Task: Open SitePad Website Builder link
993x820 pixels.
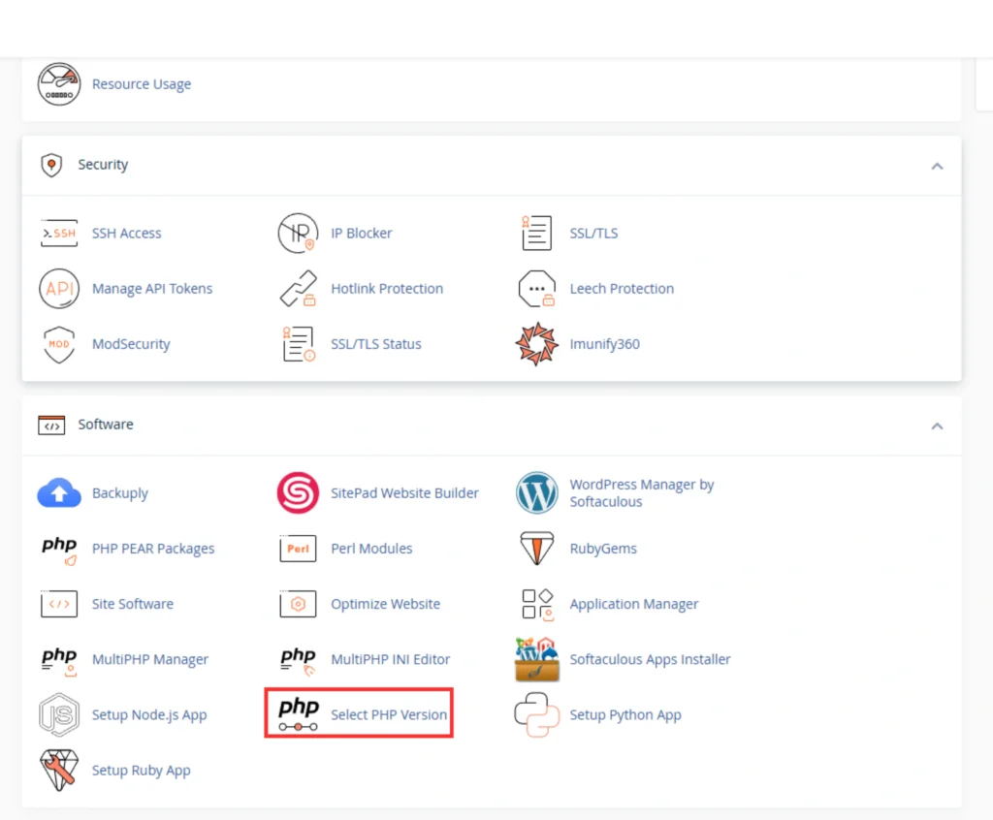Action: tap(404, 492)
